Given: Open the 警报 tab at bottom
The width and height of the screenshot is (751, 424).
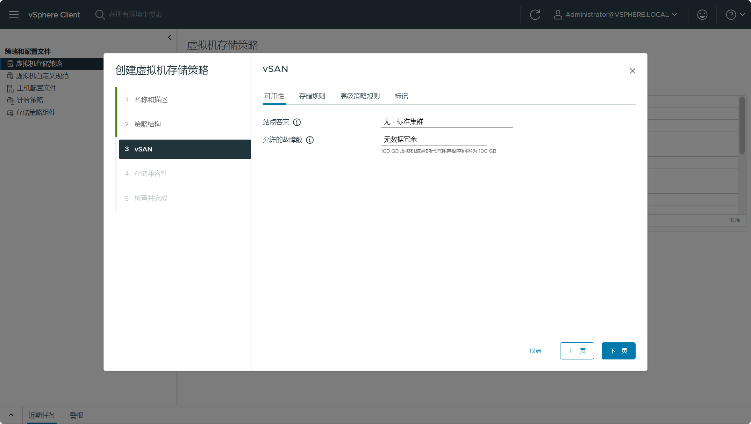Looking at the screenshot, I should (76, 415).
